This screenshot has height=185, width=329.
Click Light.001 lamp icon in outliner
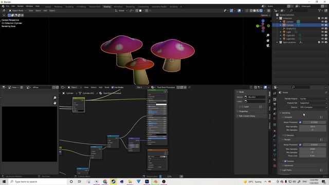point(284,35)
